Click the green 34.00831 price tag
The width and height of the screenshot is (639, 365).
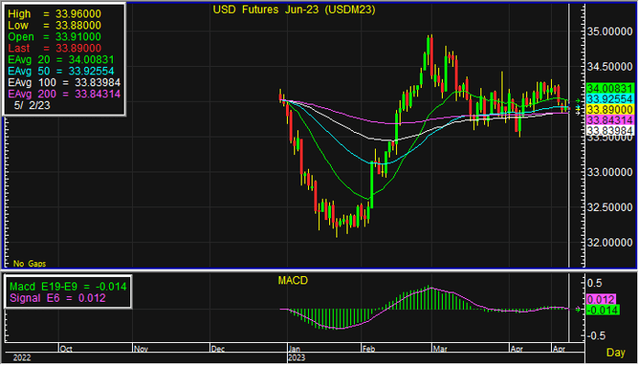tap(610, 88)
